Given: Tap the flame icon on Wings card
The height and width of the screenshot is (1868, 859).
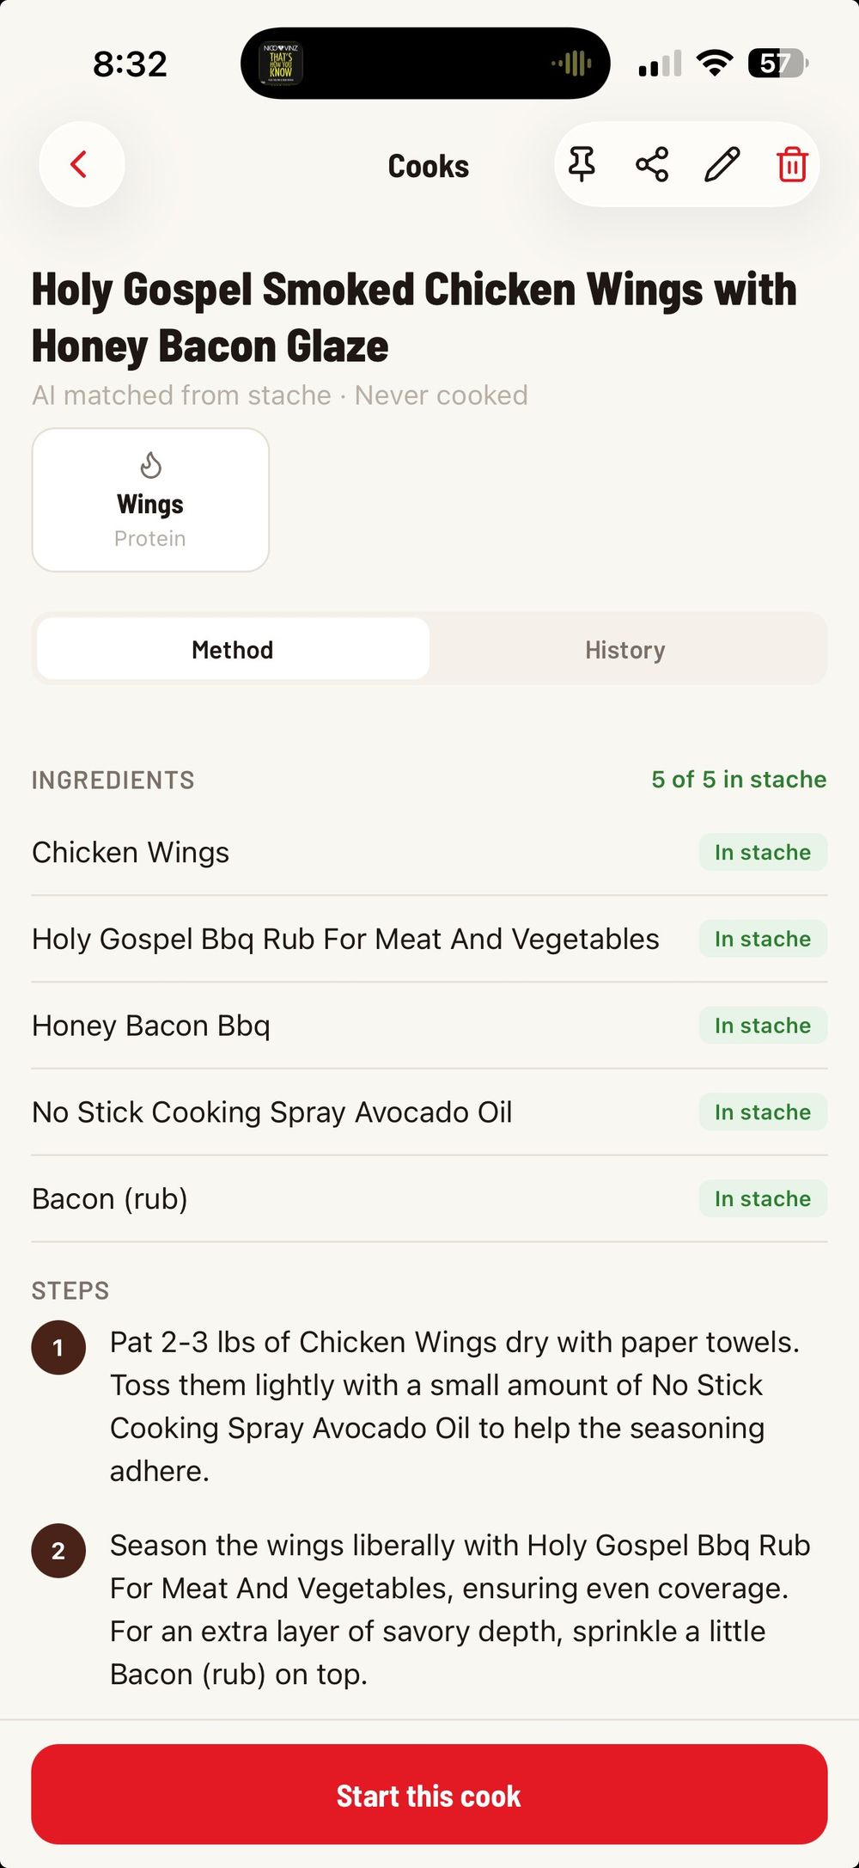Looking at the screenshot, I should click(150, 465).
